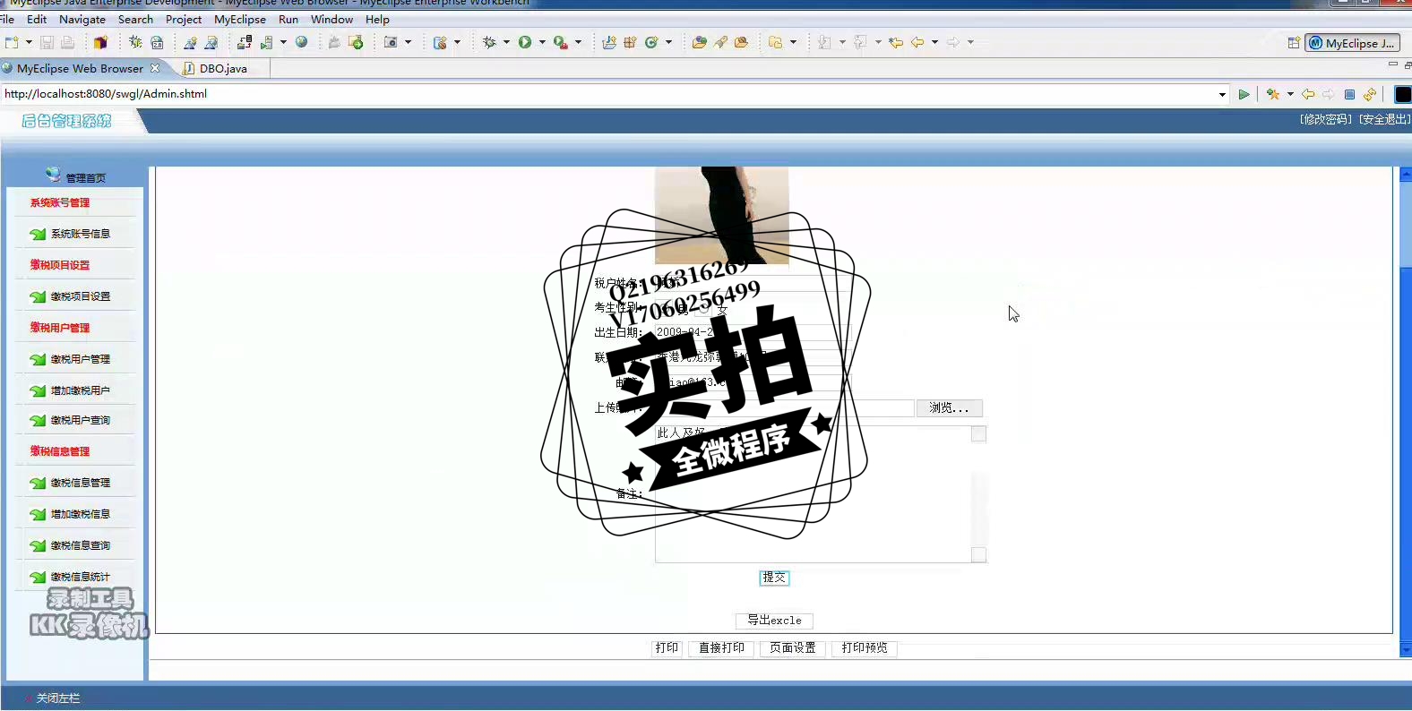The image size is (1412, 711).
Task: Open the Project menu
Action: (184, 19)
